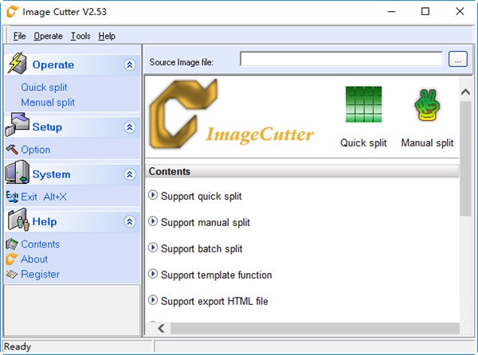Image resolution: width=478 pixels, height=355 pixels.
Task: Open Option under Setup
Action: pos(35,150)
